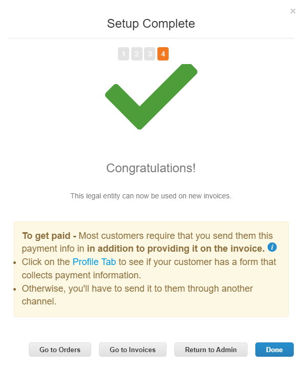Open the Profile Tab link
This screenshot has height=367, width=303.
click(94, 262)
